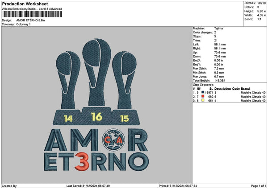Click the Zoom value 1:1
This screenshot has height=189, width=268.
[259, 19]
